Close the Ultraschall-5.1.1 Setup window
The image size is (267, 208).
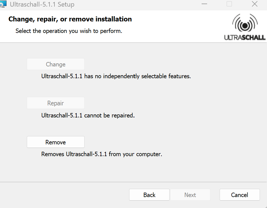coord(255,4)
